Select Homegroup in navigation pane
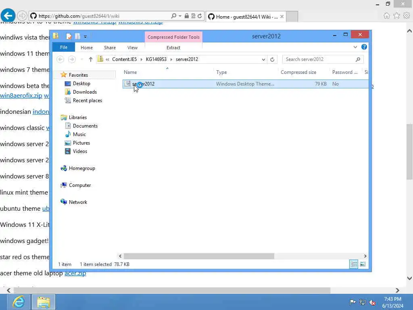 coord(82,168)
